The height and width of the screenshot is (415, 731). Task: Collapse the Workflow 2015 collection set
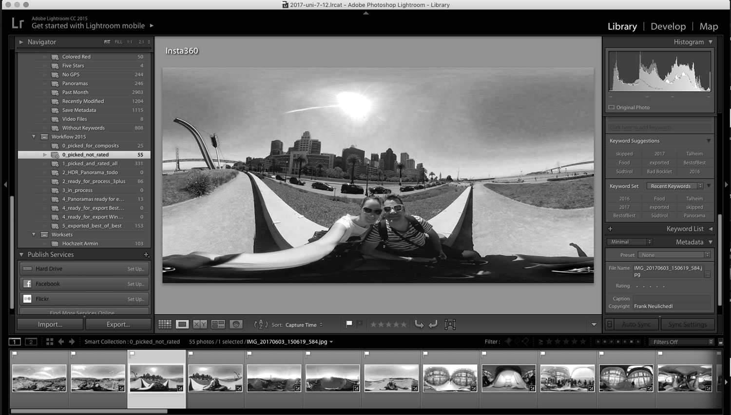pos(34,137)
